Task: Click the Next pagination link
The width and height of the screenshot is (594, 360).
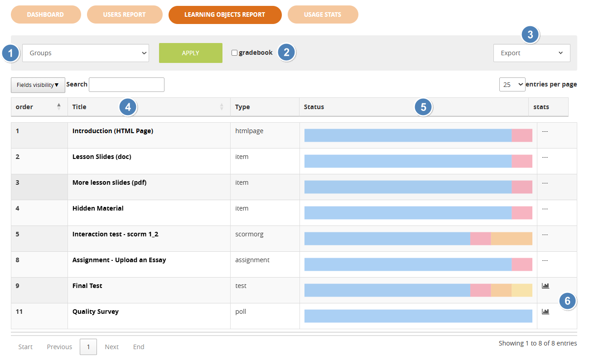Action: [x=111, y=347]
